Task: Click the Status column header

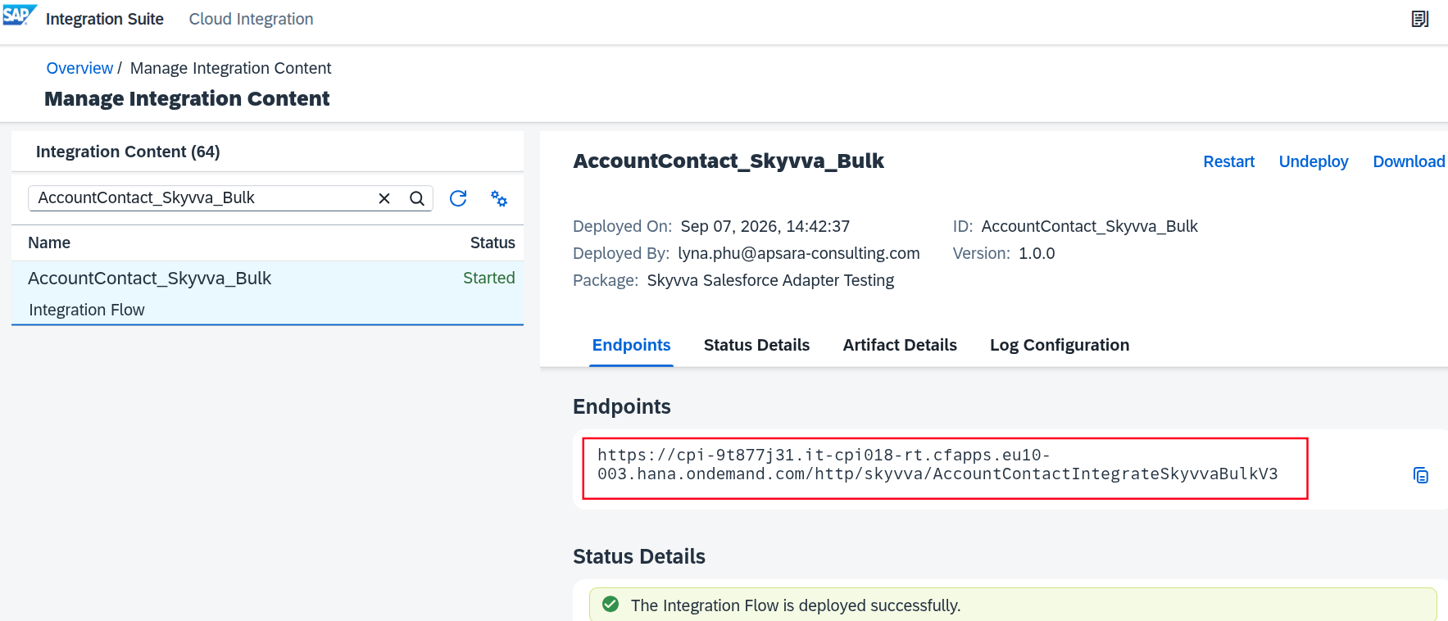Action: click(493, 243)
